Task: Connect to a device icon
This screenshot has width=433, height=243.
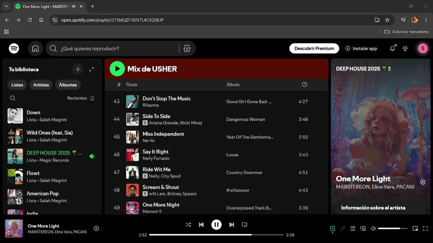Action: (x=363, y=228)
